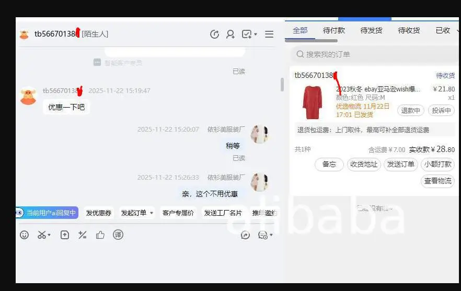Expand the scissors tool dropdown arrow
The width and height of the screenshot is (461, 291).
tap(49, 235)
